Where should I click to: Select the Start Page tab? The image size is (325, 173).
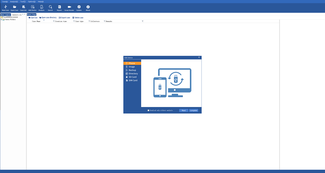click(31, 15)
